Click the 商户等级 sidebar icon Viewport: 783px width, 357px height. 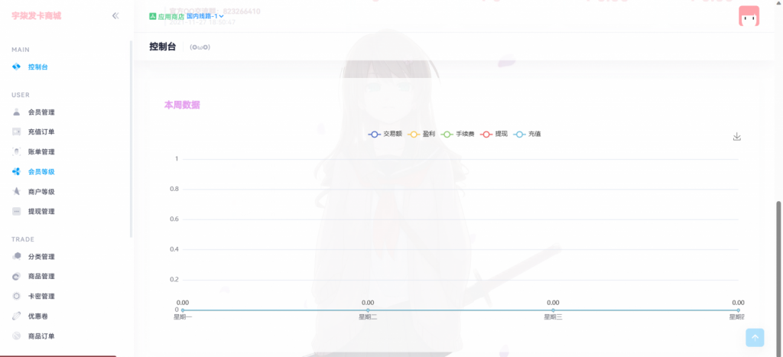[17, 192]
